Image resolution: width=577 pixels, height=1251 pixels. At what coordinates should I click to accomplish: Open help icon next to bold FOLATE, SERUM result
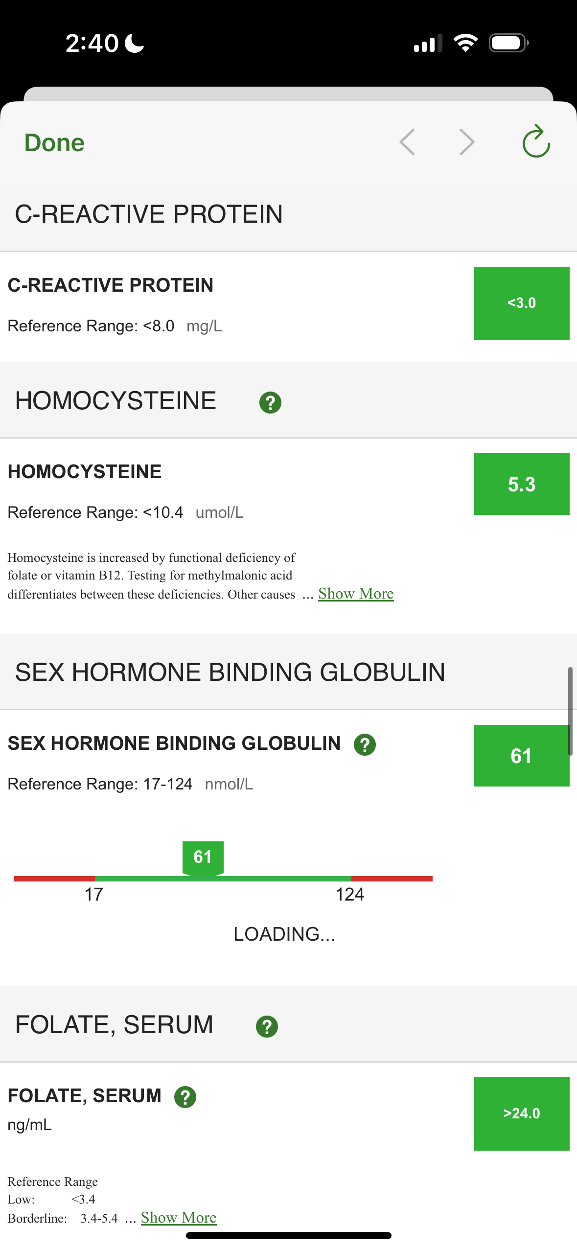point(185,1097)
